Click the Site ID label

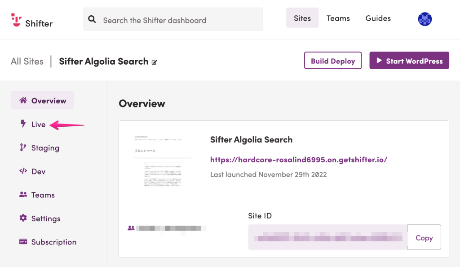pos(260,216)
